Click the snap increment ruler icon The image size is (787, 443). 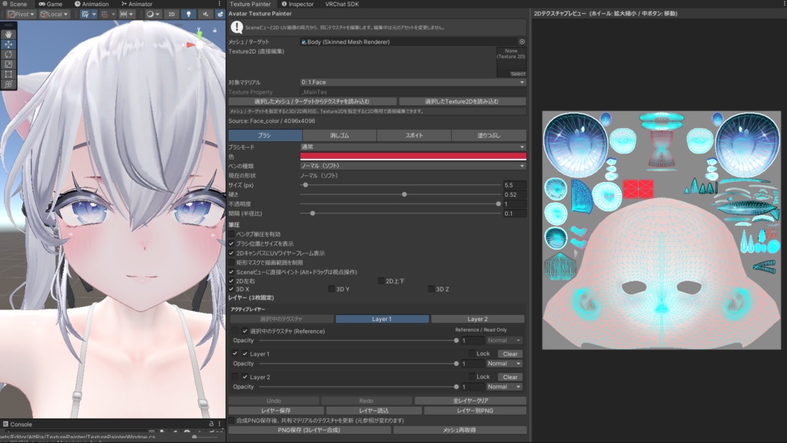pos(124,14)
